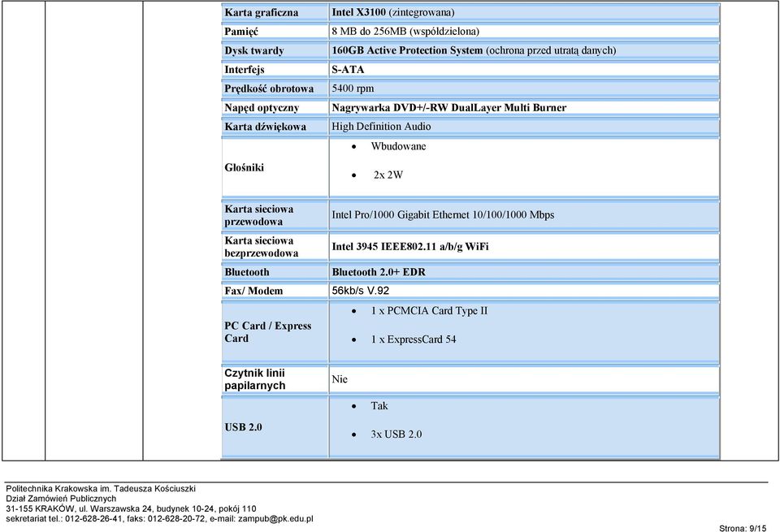
Task: Click the 'High Definition Audio' value
Action: tap(381, 126)
